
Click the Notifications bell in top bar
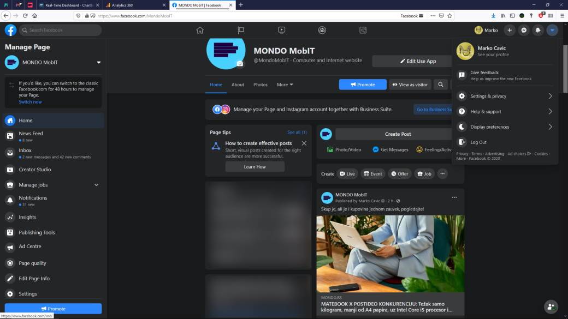(x=538, y=30)
